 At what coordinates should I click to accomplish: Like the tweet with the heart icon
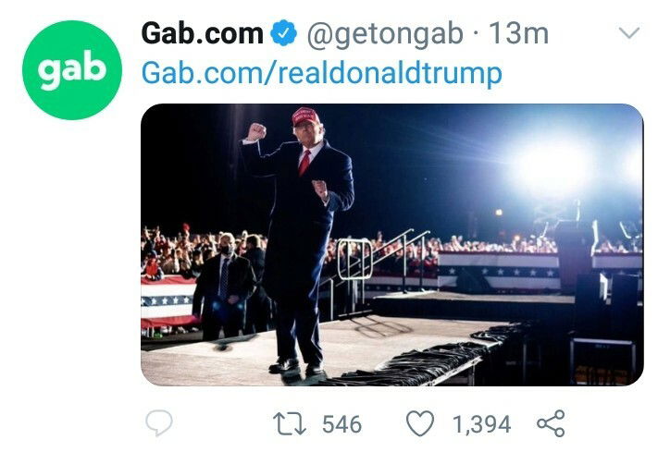click(421, 424)
